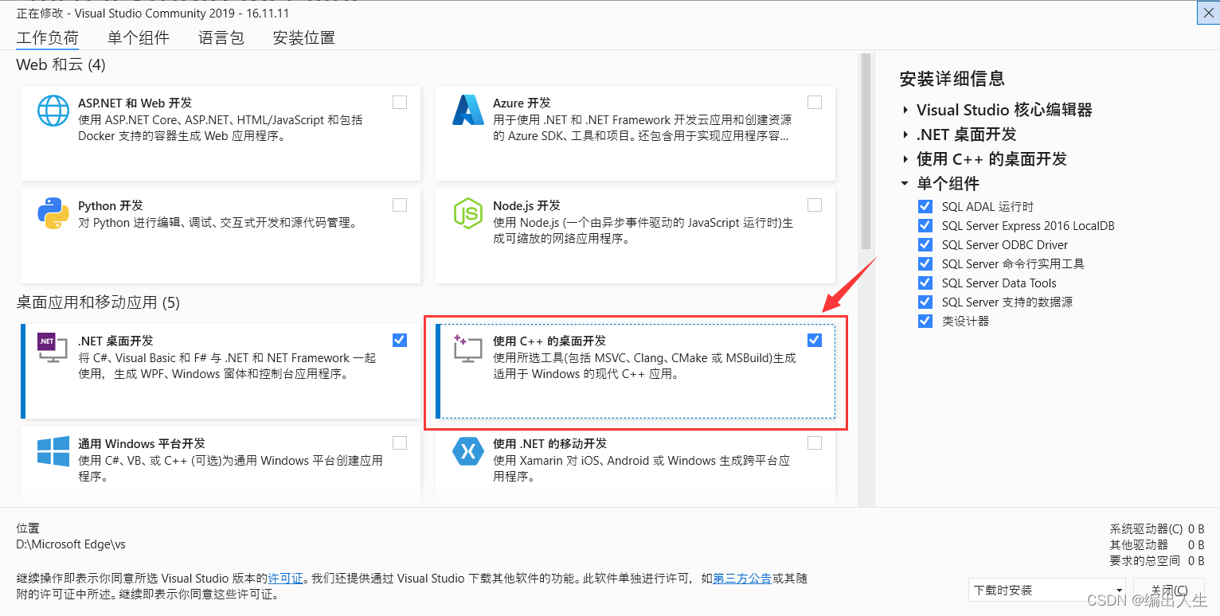Viewport: 1220px width, 616px height.
Task: Uncheck the .NET 桌面开发 workload checkbox
Action: 400,340
